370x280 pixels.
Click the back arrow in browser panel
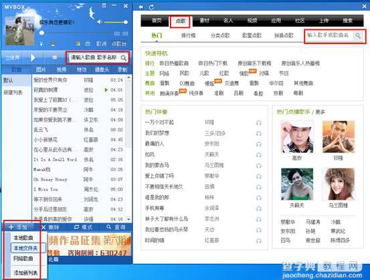pos(141,7)
